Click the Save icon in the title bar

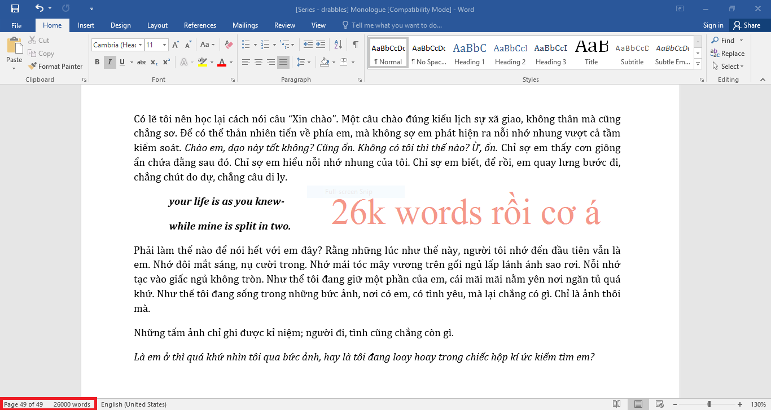coord(15,8)
